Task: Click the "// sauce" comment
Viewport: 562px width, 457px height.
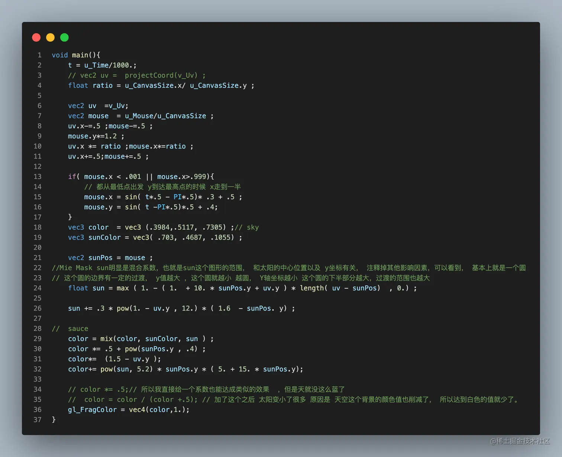Action: tap(70, 329)
